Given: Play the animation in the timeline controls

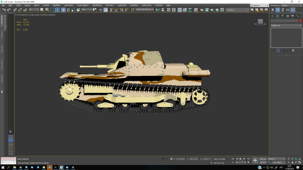Looking at the screenshot, I should pyautogui.click(x=241, y=159).
